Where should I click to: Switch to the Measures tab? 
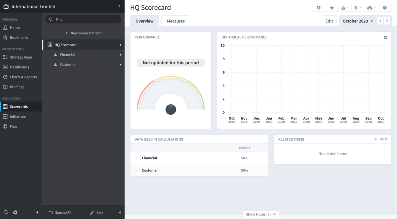(176, 21)
